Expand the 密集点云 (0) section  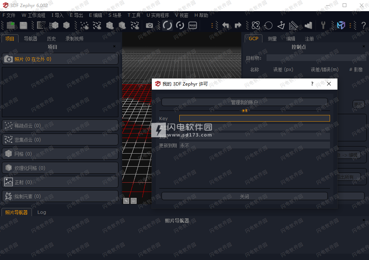(60, 139)
